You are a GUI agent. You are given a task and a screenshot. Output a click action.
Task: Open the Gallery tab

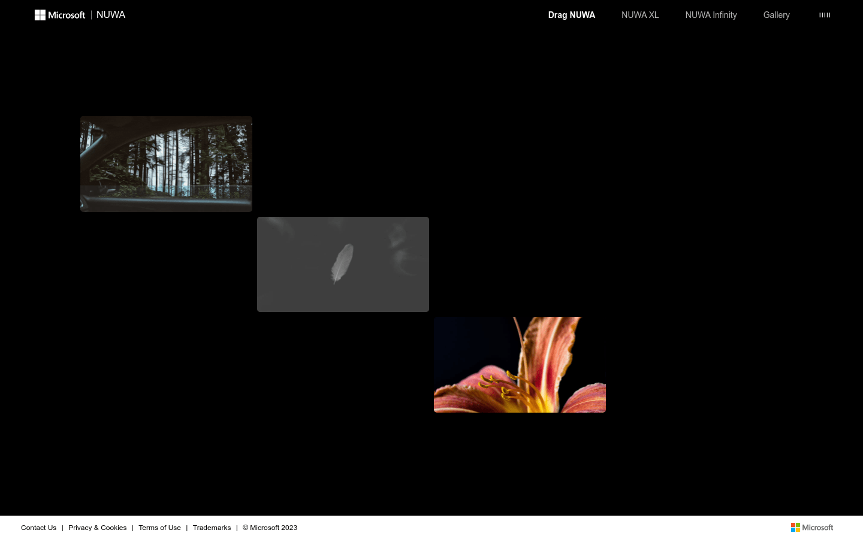point(776,15)
